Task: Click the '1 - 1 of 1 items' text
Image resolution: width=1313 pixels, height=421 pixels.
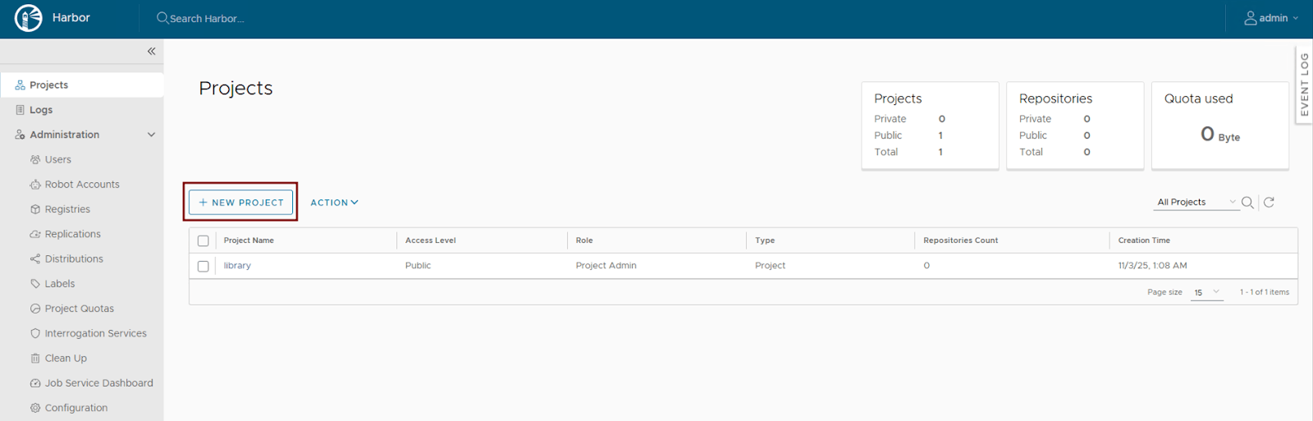Action: [1265, 292]
